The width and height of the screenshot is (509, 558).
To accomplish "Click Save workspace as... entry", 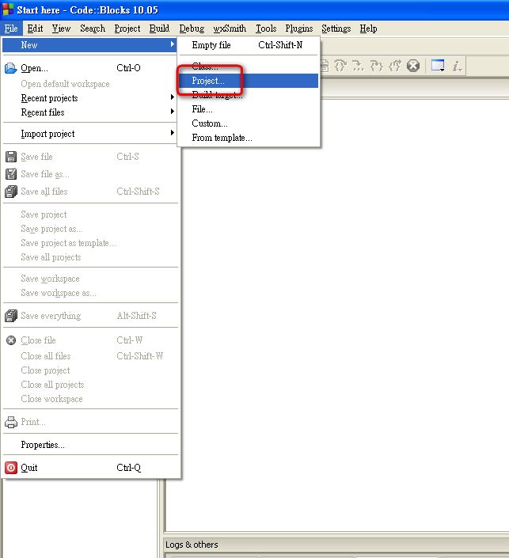I will pos(89,293).
